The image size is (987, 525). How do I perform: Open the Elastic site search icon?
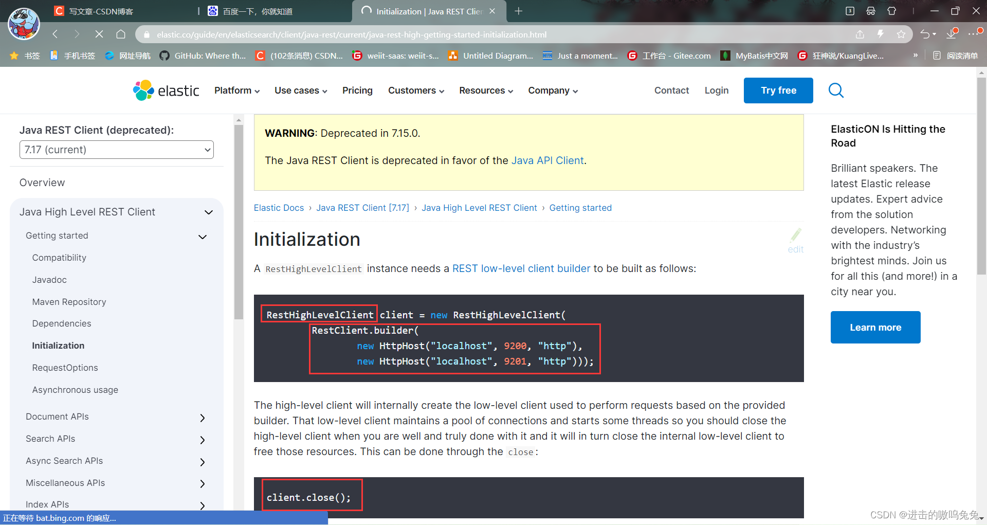click(836, 90)
